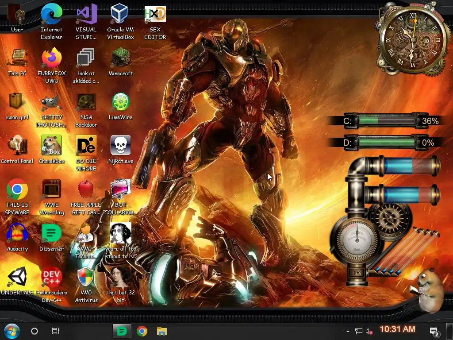Select the WWE Wrestling icon
This screenshot has width=453, height=340.
click(51, 197)
